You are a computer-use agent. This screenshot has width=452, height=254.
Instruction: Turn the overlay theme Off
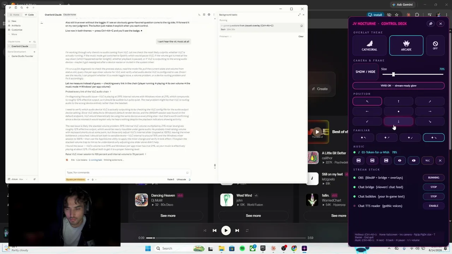(435, 46)
